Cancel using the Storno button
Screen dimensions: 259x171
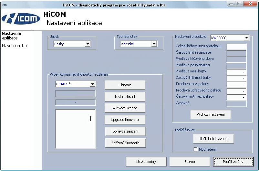point(190,162)
